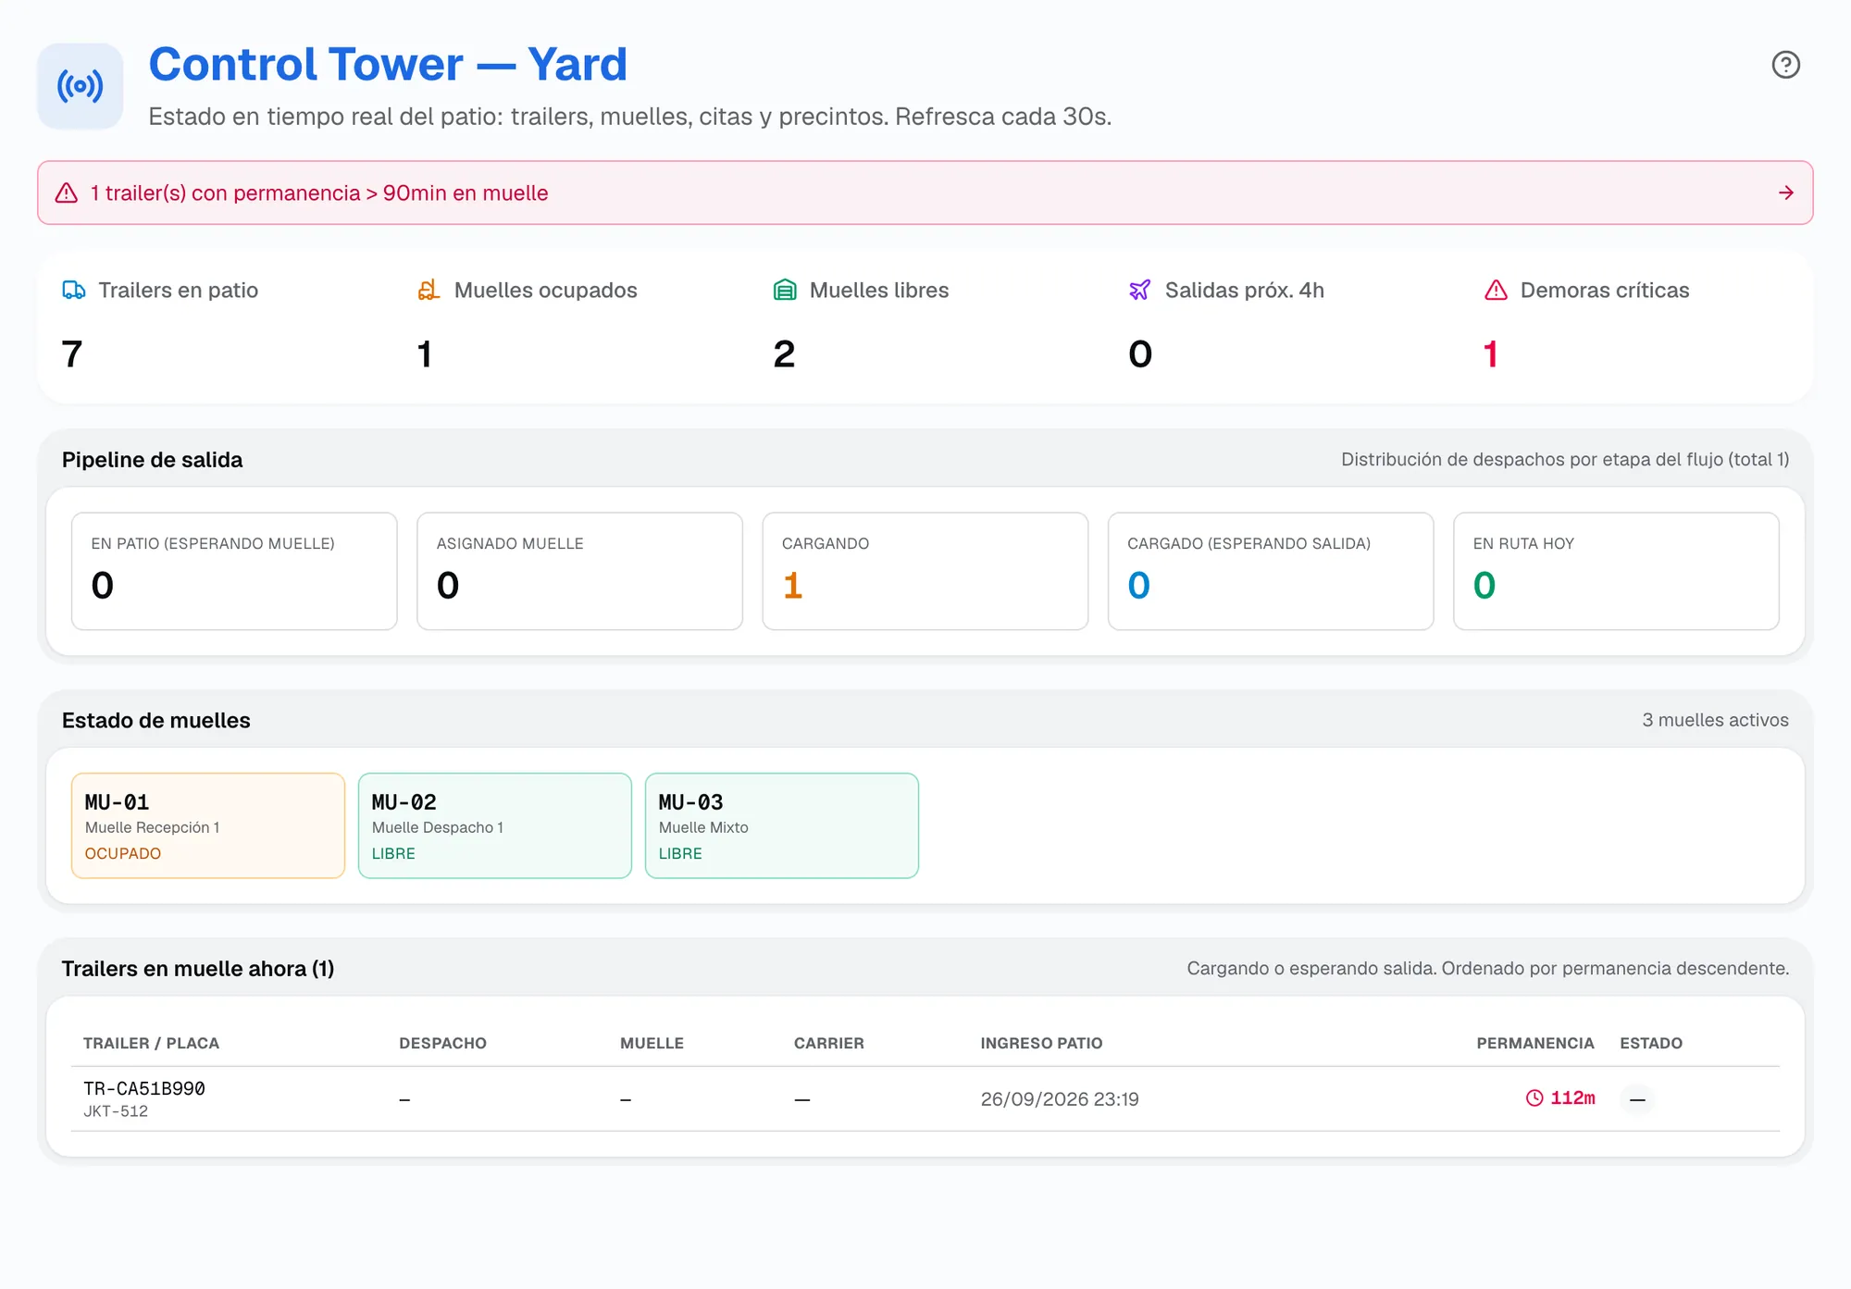Click the Cargando pipeline stage card
1851x1289 pixels.
[925, 571]
